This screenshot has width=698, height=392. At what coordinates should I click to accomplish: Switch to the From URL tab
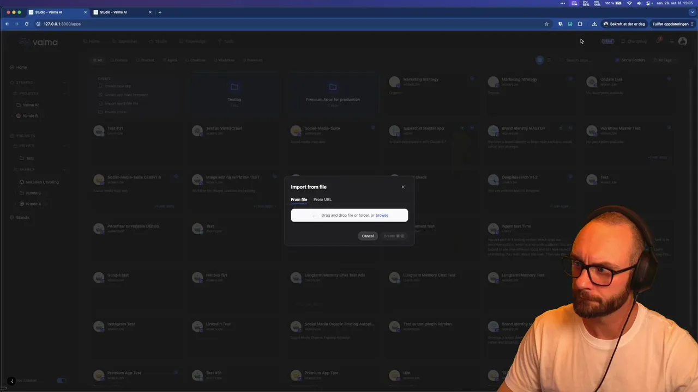click(322, 199)
